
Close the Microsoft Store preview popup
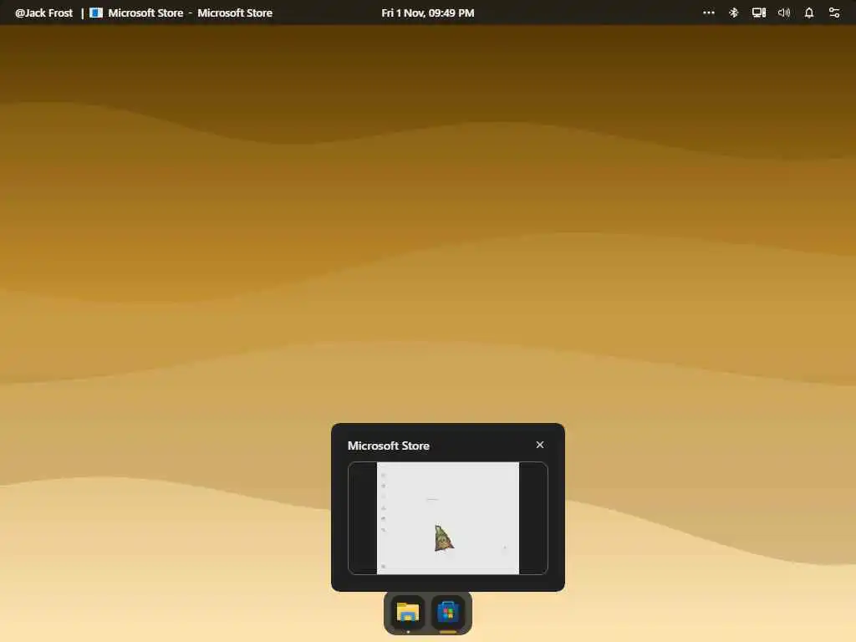click(x=540, y=445)
